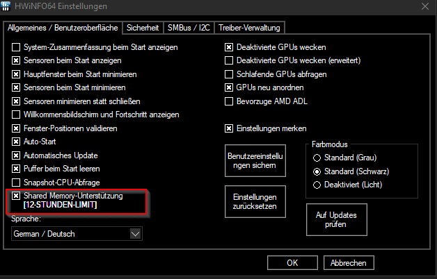
Task: Enable Deaktivierte GPUs wecken (erweitert)
Action: pyautogui.click(x=229, y=60)
